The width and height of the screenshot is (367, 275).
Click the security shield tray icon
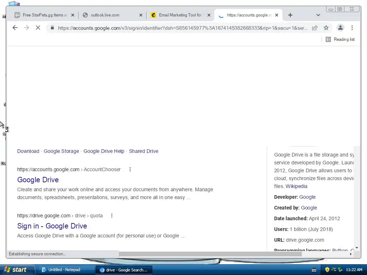[327, 270]
